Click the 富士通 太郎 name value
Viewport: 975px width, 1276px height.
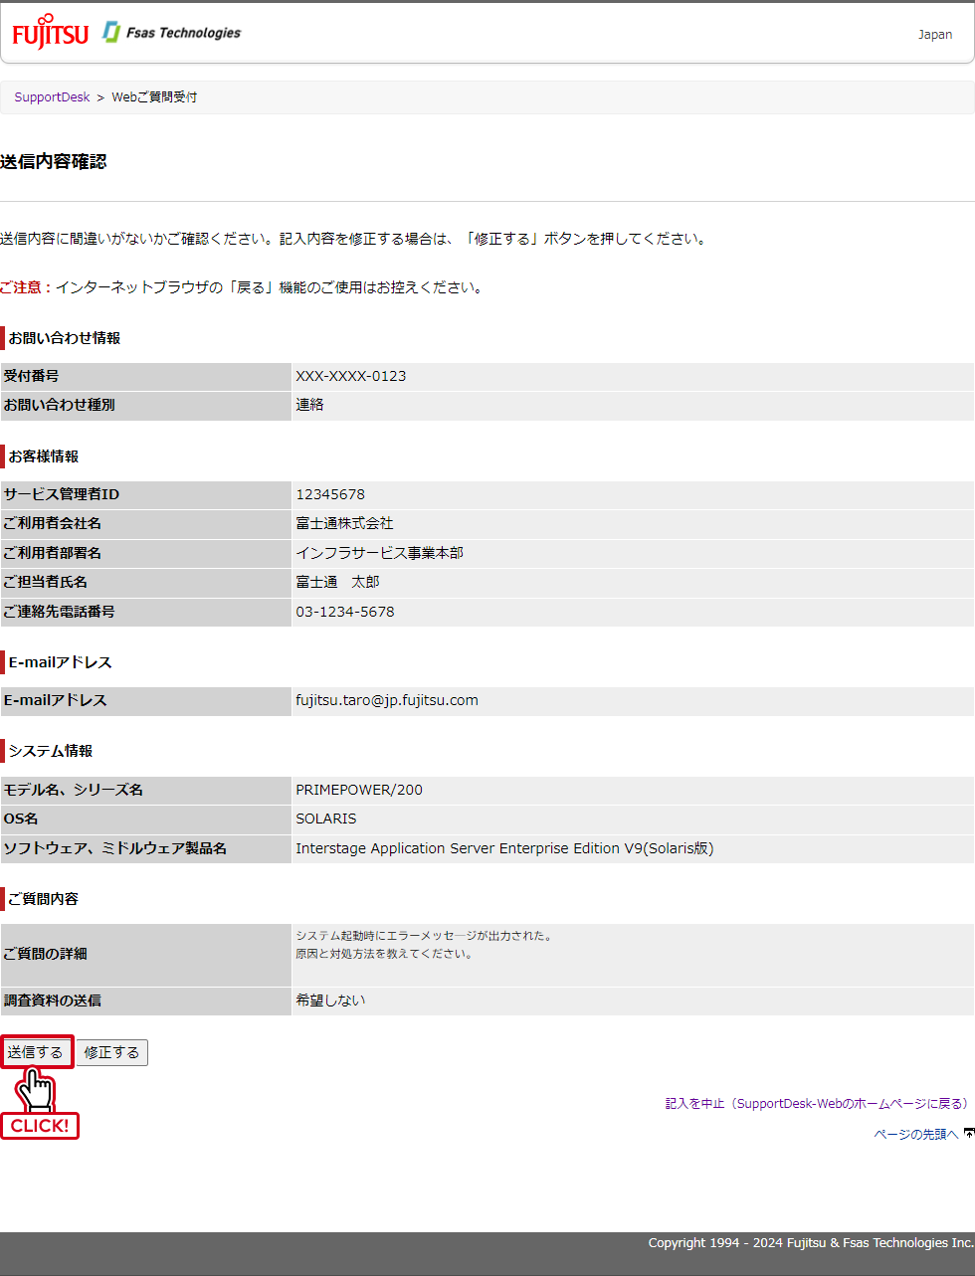(x=337, y=582)
